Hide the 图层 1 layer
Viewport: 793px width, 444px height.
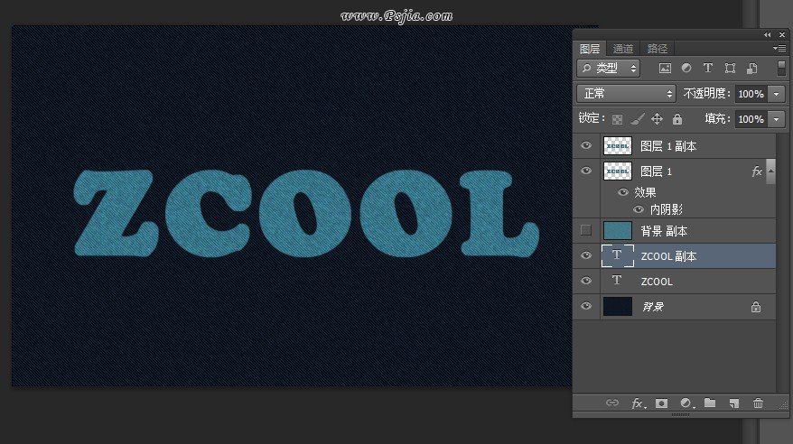point(586,171)
